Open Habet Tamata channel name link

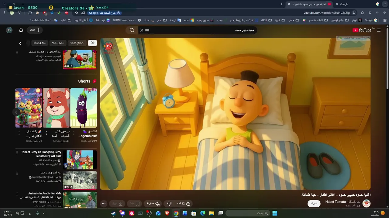coord(343,202)
